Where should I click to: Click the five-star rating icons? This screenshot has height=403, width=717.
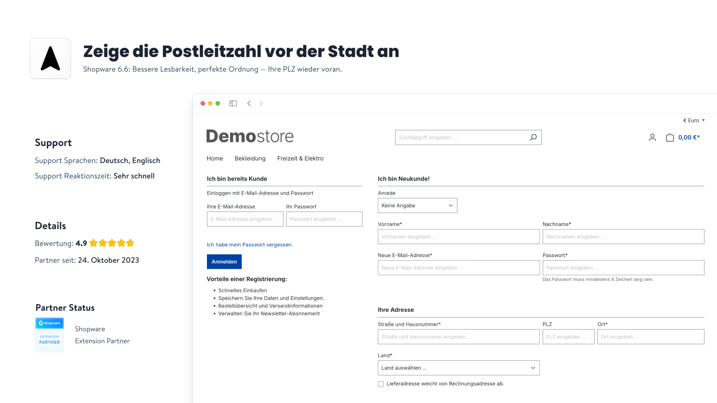[112, 243]
